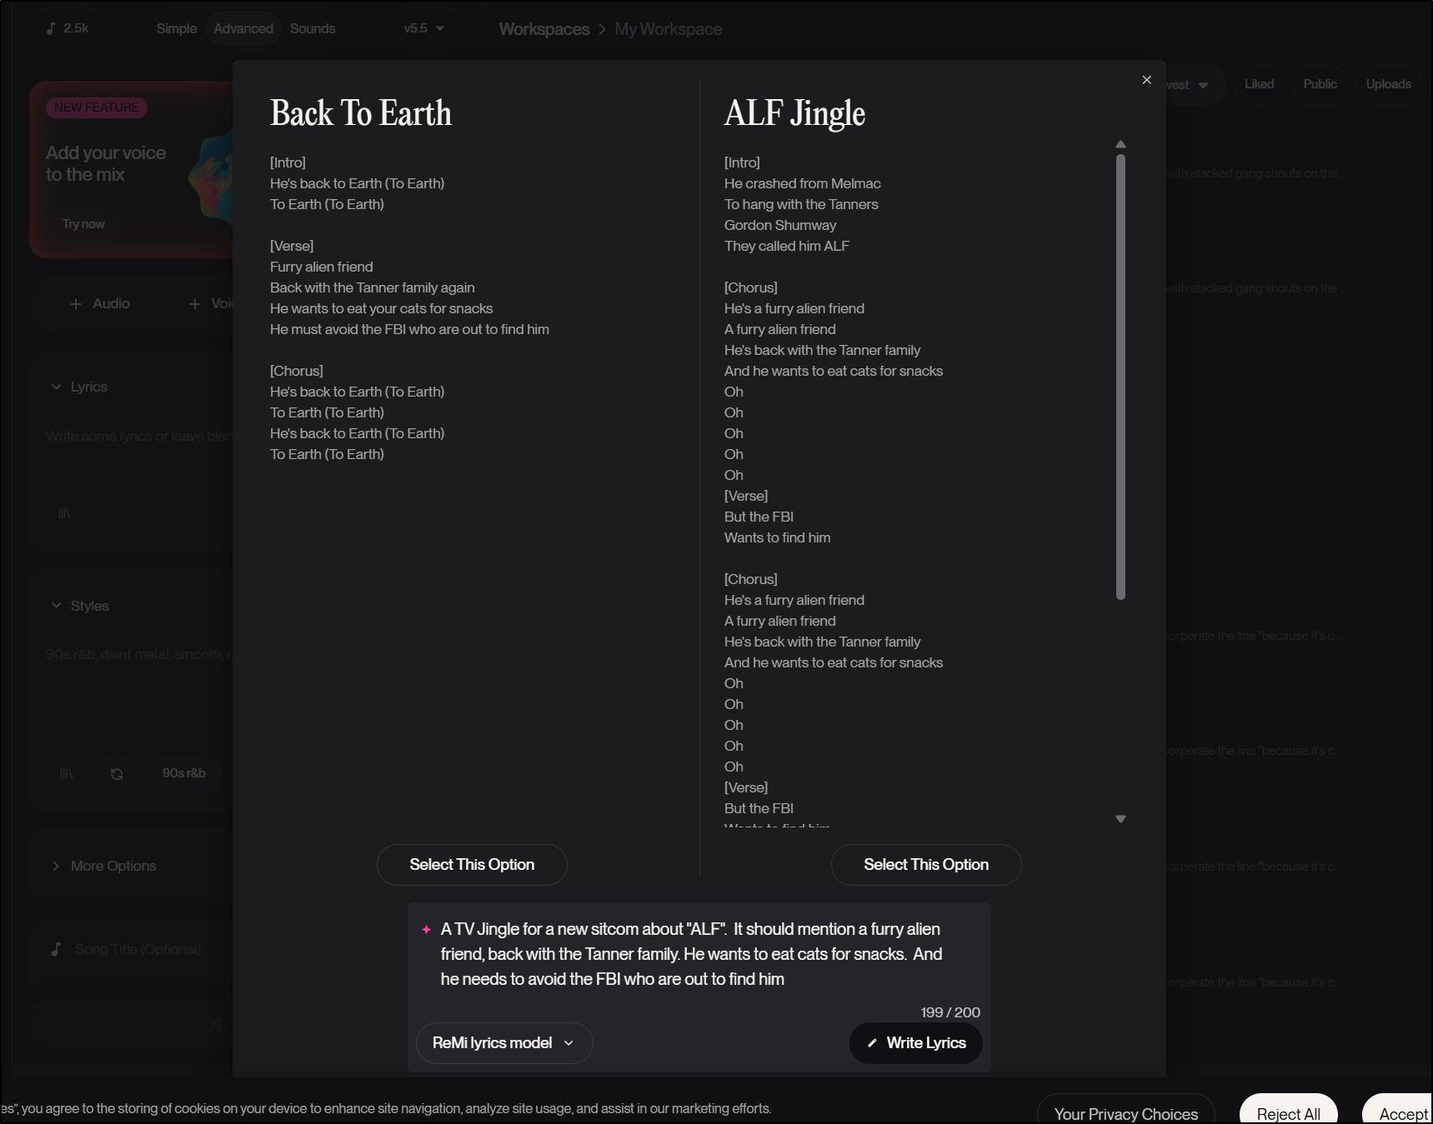The height and width of the screenshot is (1124, 1433).
Task: Expand the More Options section
Action: [x=56, y=866]
